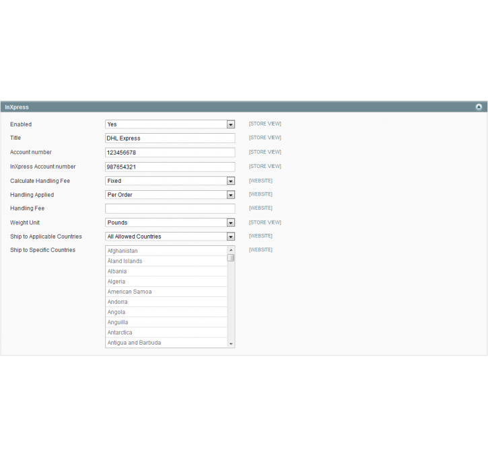The height and width of the screenshot is (457, 488).
Task: Click the [STORE VIEW] scope text beside Enabled
Action: (x=265, y=124)
